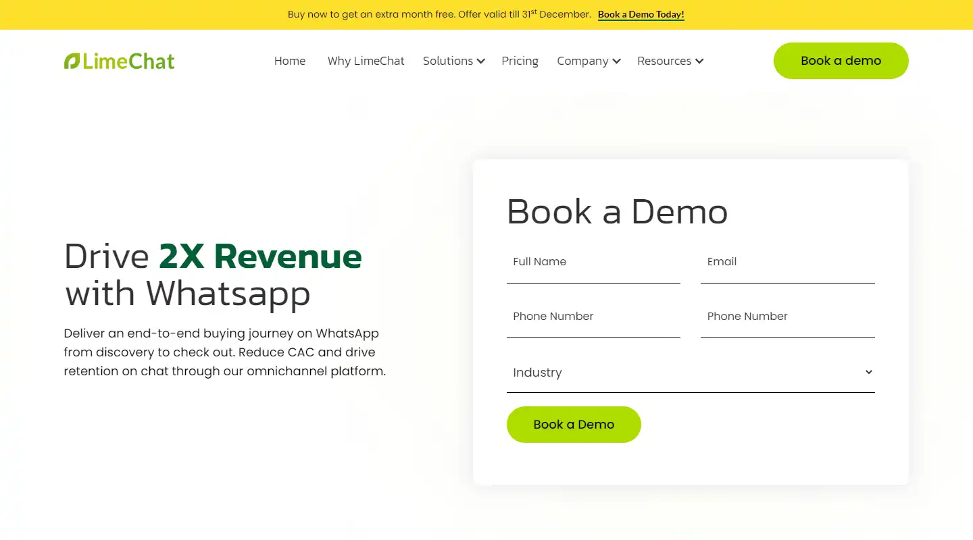Viewport: 973px width, 540px height.
Task: Open the Book a Demo Today banner link
Action: pyautogui.click(x=641, y=14)
